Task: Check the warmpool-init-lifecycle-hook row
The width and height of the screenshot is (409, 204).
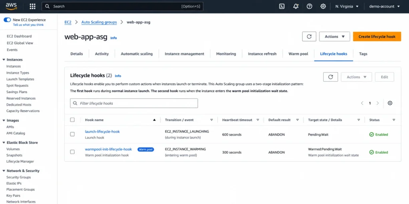Action: (72, 152)
